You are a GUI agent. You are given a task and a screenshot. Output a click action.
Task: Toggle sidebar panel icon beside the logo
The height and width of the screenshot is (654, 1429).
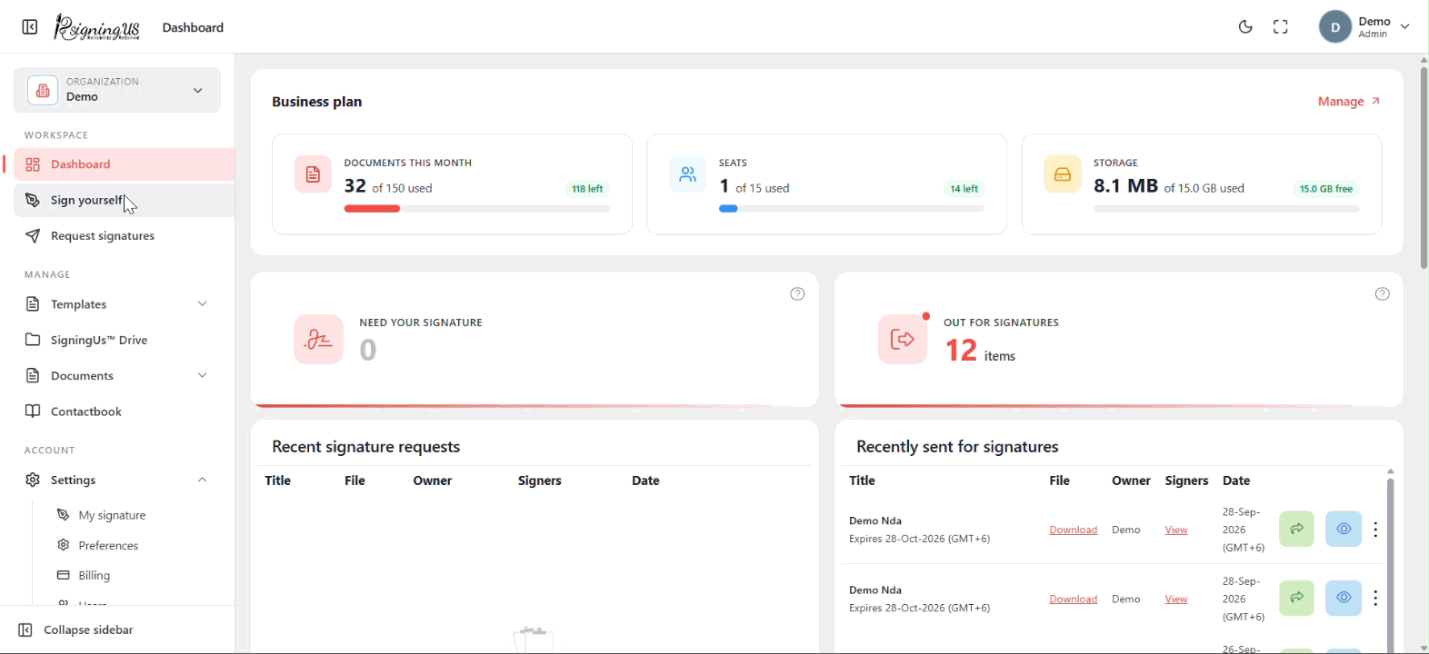(x=30, y=27)
